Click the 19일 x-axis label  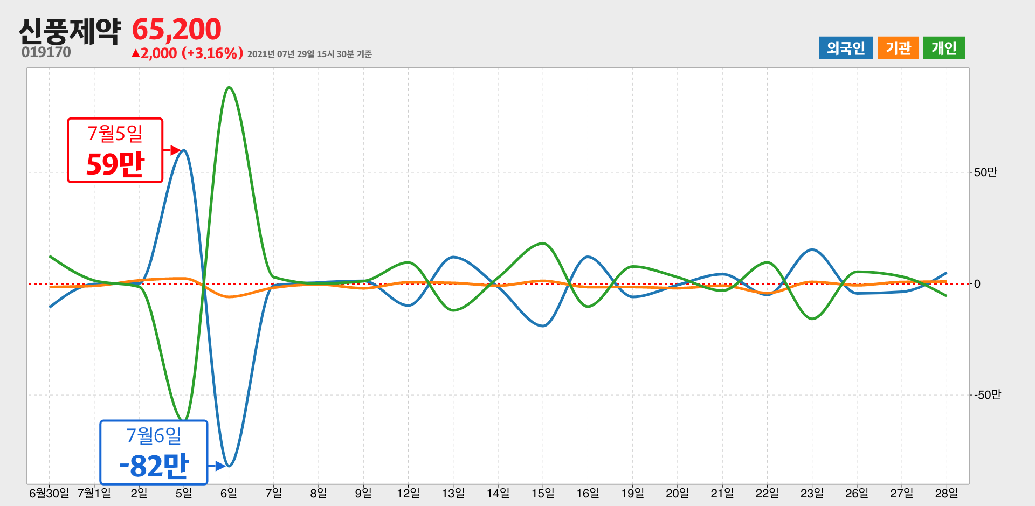pyautogui.click(x=632, y=493)
